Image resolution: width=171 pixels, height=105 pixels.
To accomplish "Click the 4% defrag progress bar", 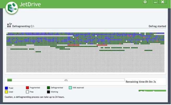I will coord(66,80).
